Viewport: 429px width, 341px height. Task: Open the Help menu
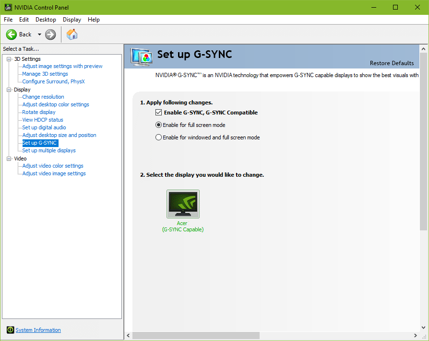click(94, 20)
